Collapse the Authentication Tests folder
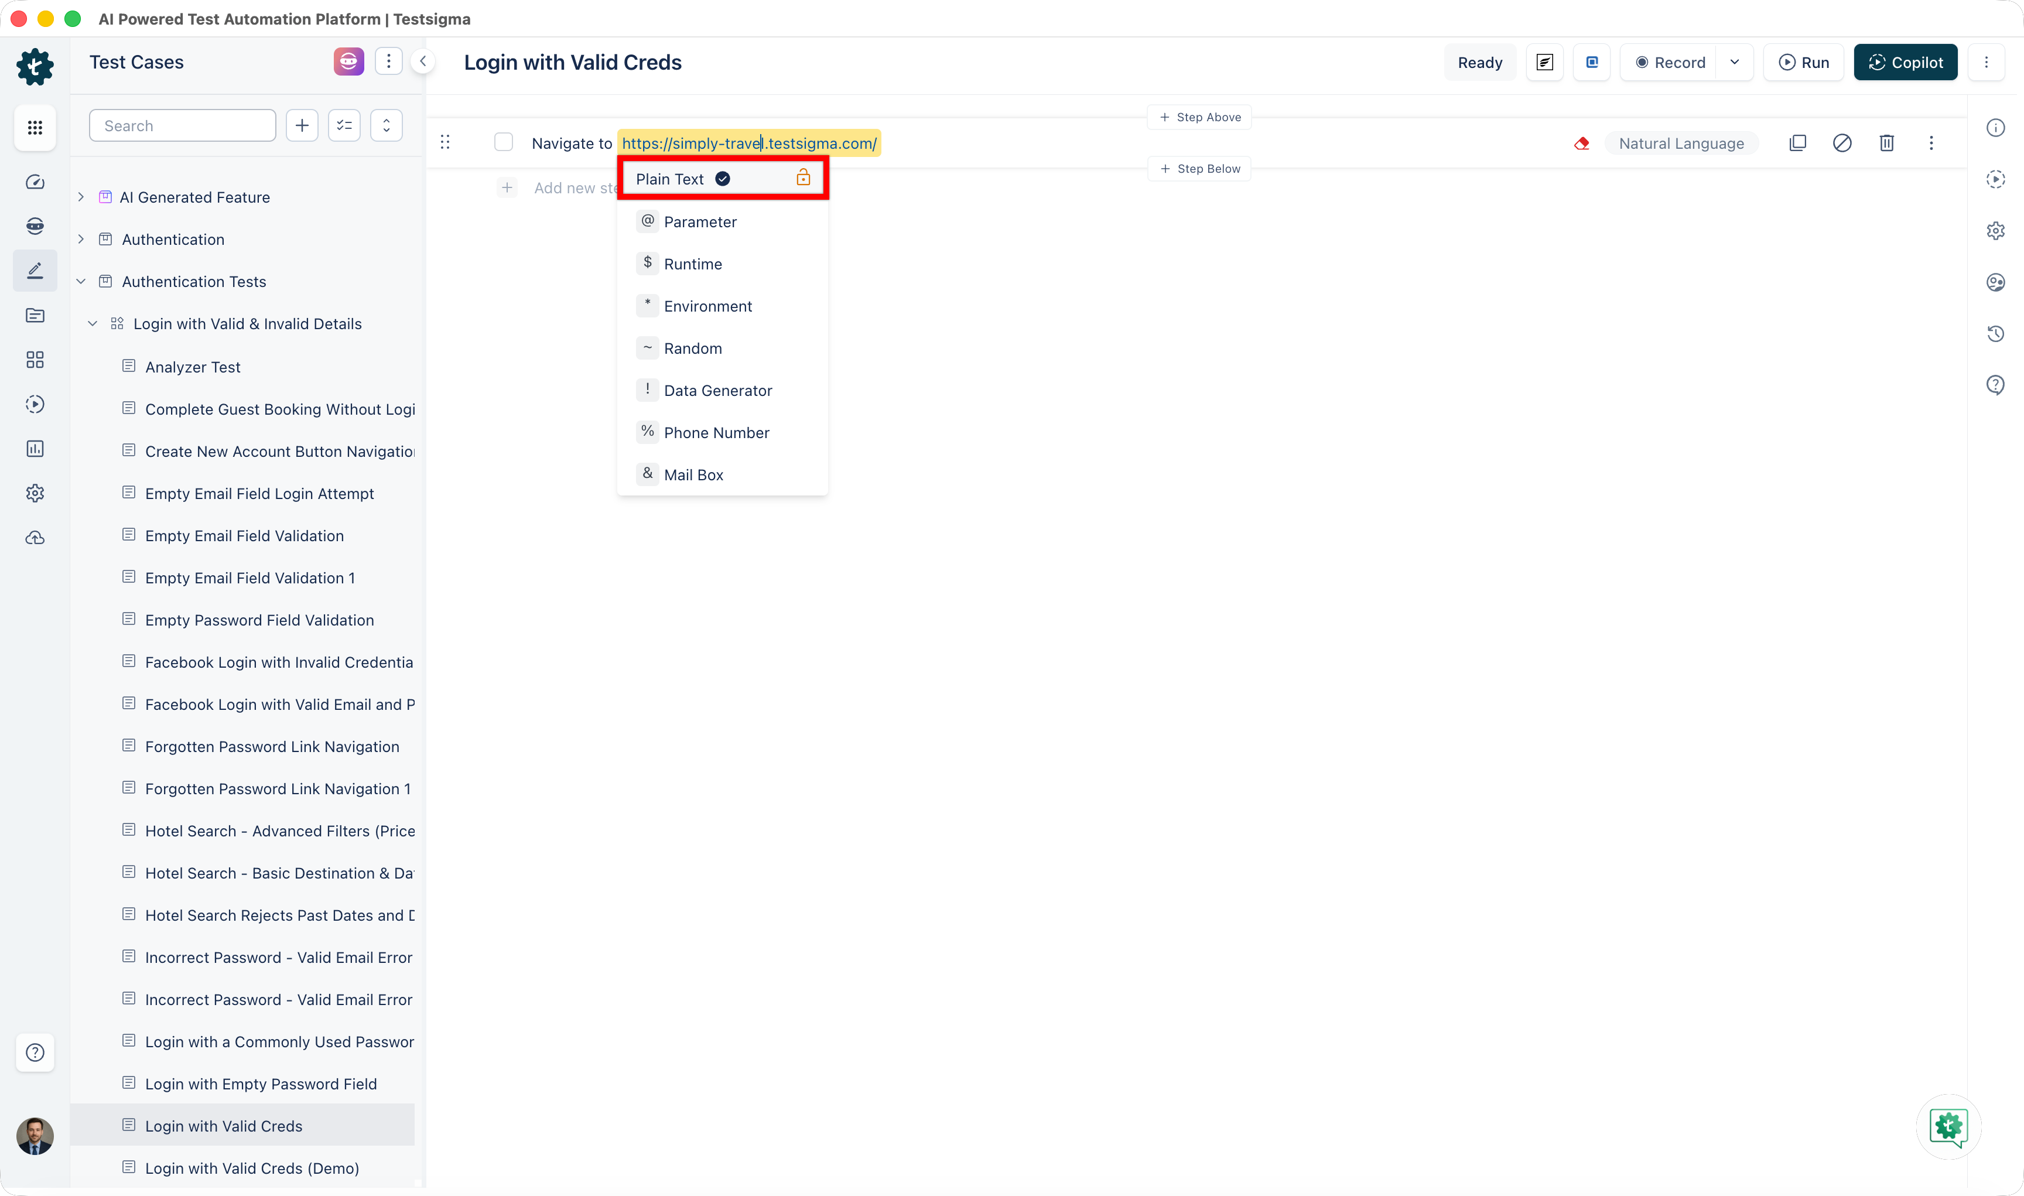2024x1196 pixels. (81, 281)
